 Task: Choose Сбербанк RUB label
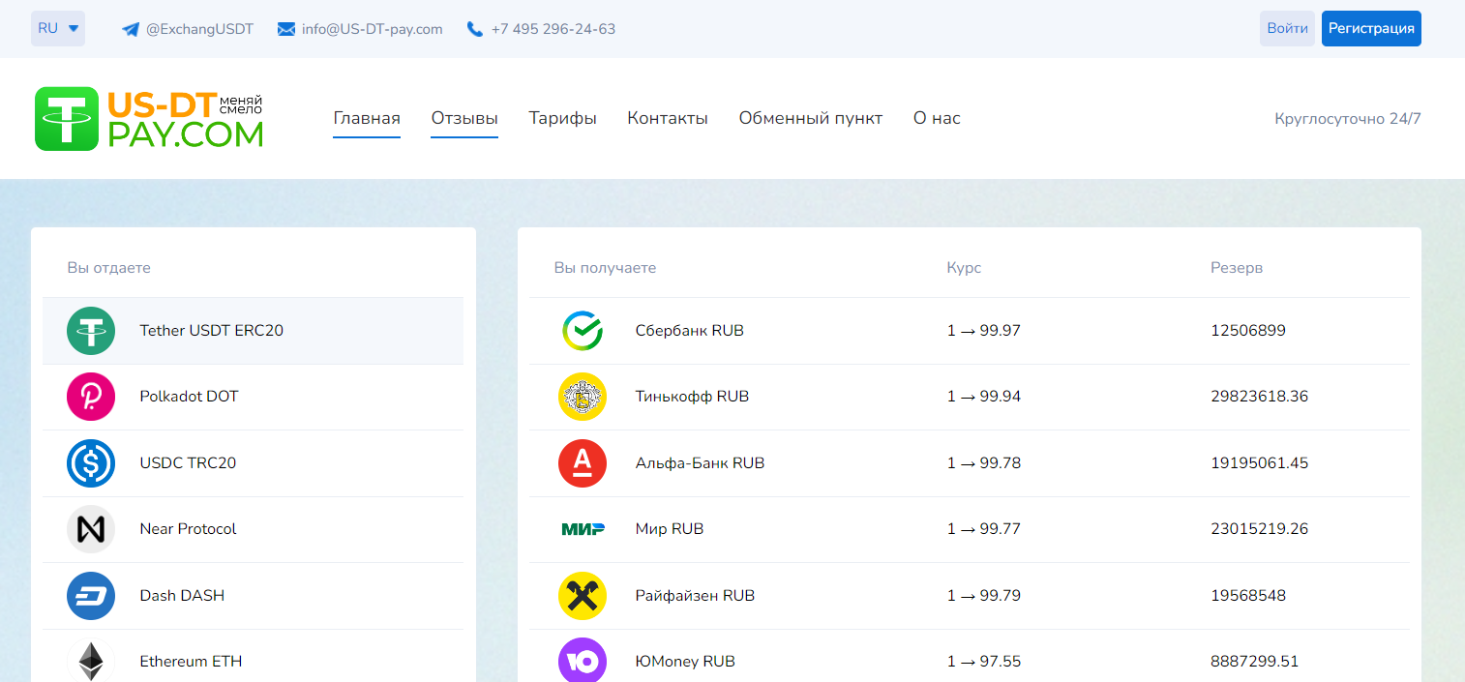(690, 331)
